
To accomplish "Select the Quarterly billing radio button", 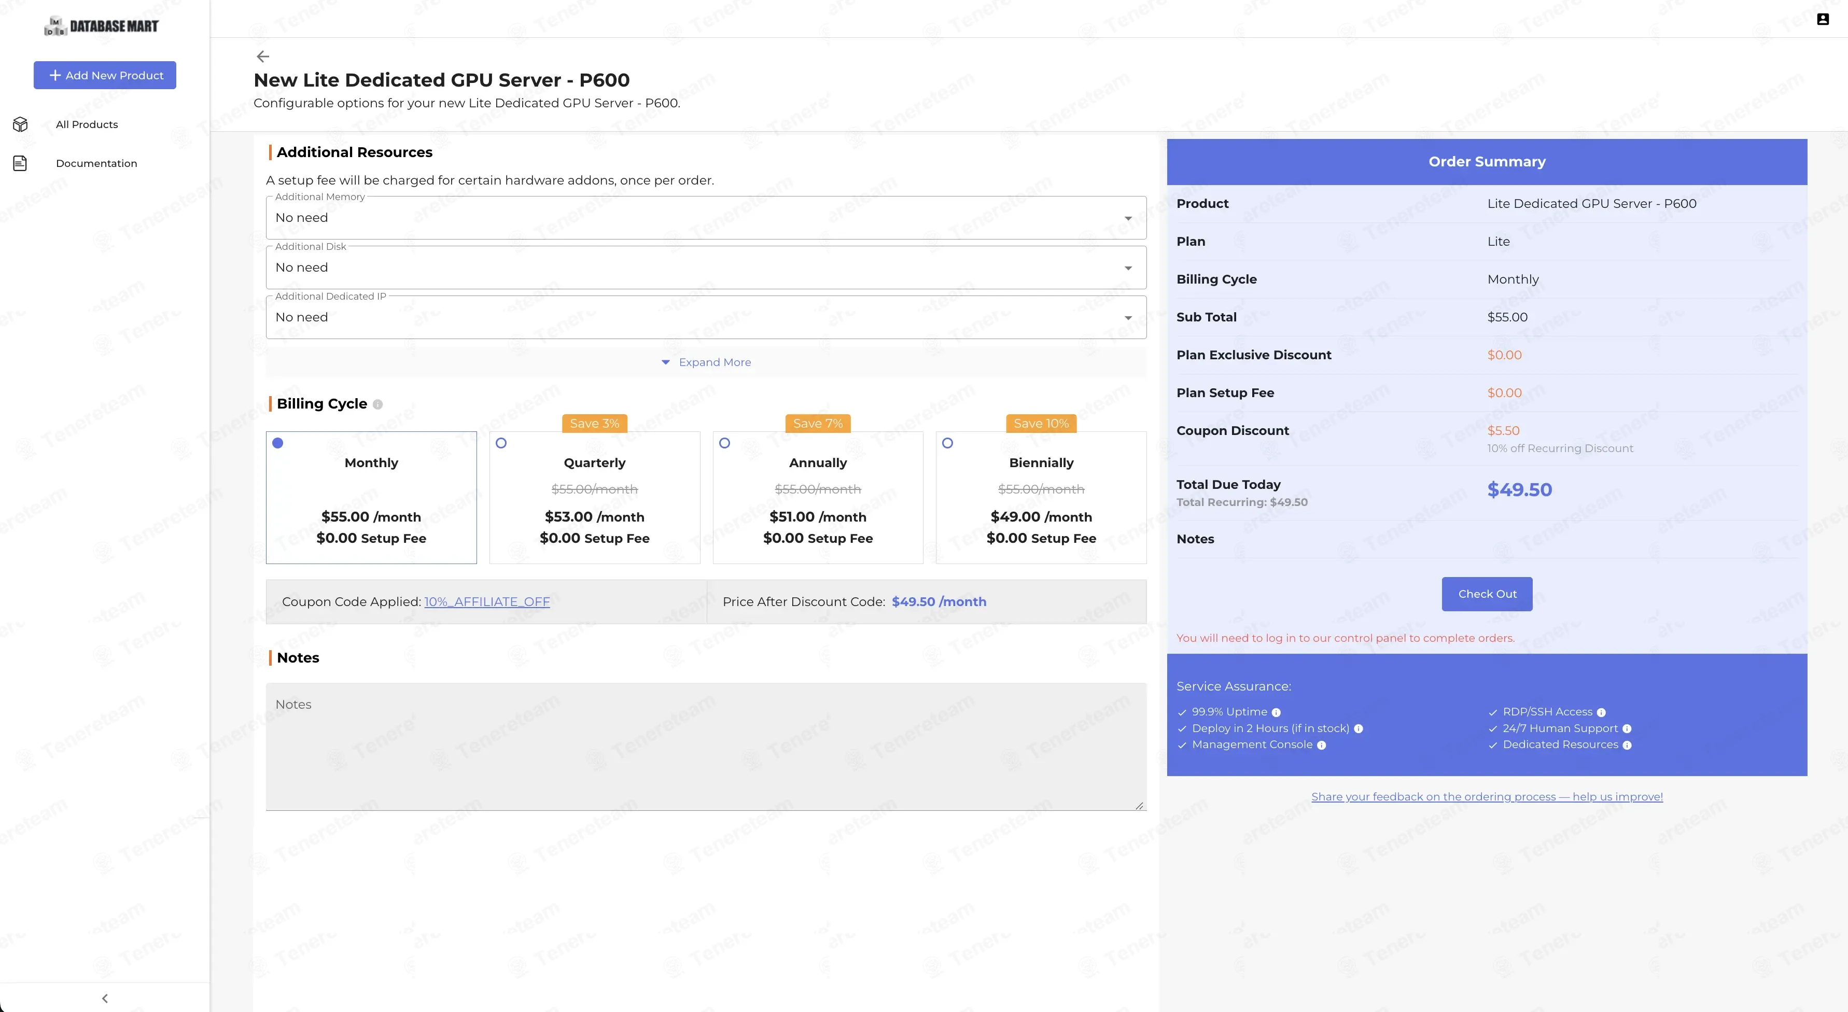I will [501, 443].
